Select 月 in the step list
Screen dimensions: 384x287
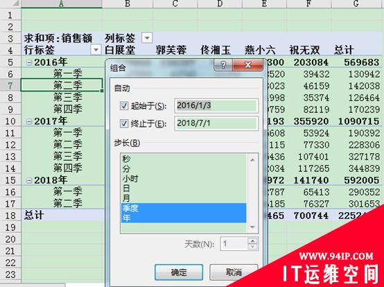point(184,198)
